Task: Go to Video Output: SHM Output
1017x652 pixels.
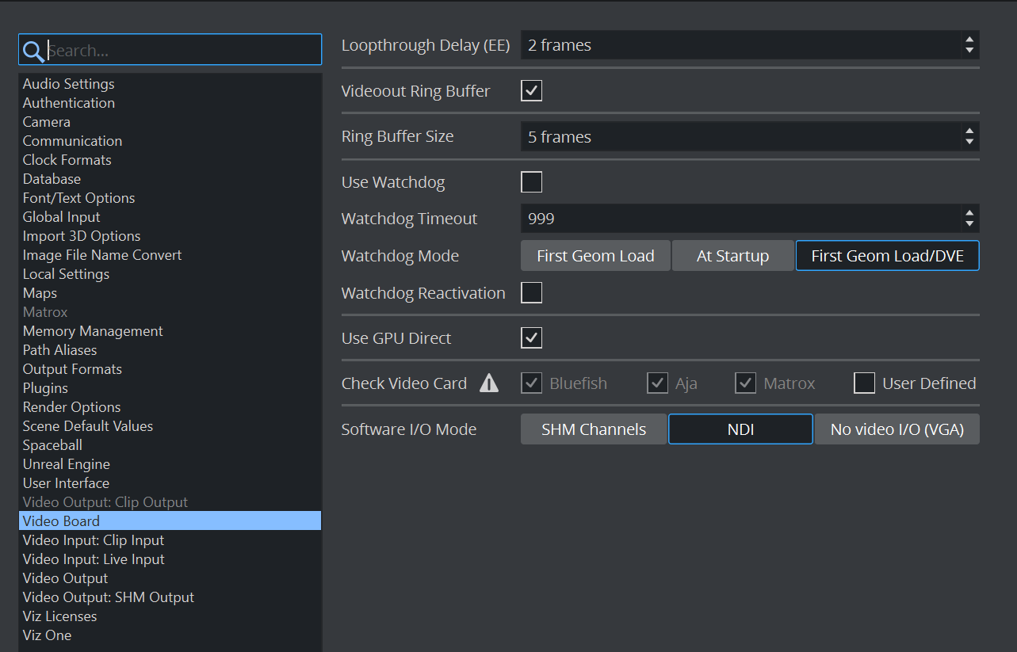Action: pyautogui.click(x=108, y=597)
